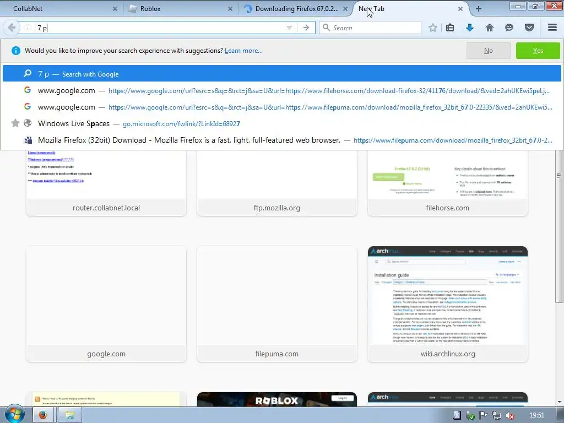
Task: Click Firefox taskbar icon
Action: pos(43,415)
